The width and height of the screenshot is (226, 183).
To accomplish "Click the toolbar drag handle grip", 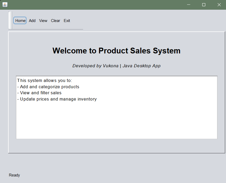I will (10, 20).
